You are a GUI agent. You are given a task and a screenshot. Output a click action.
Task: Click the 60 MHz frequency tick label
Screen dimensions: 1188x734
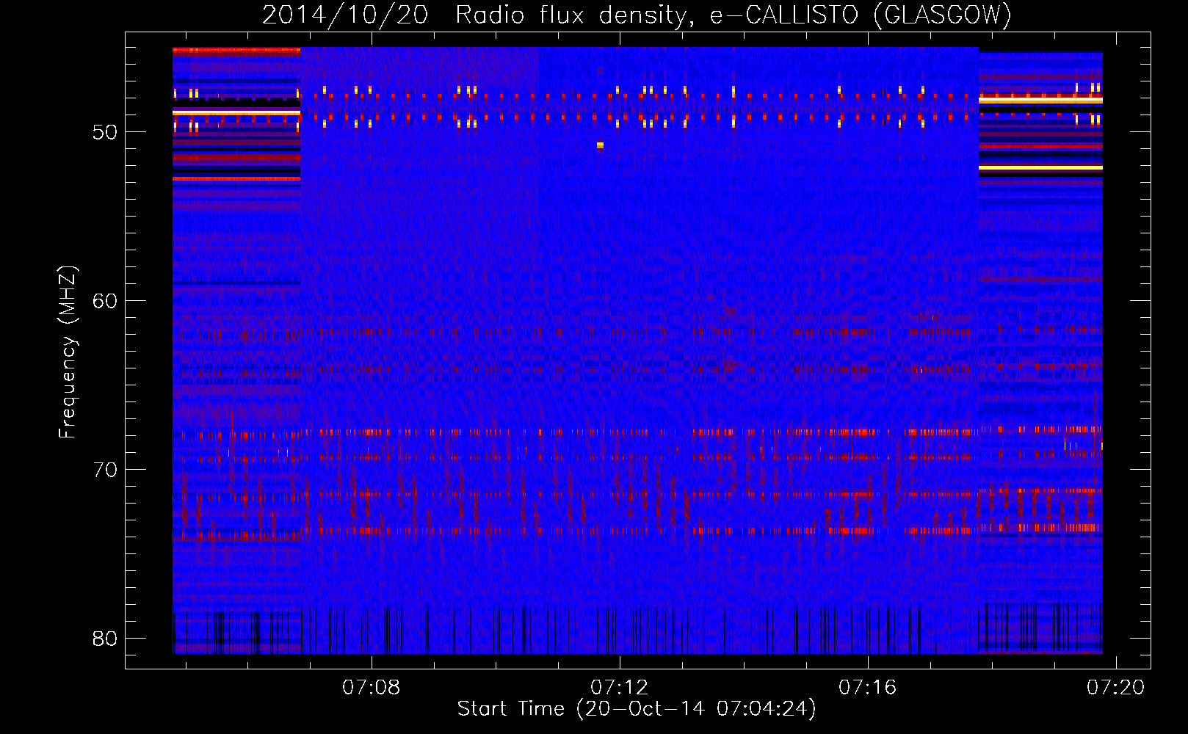coord(105,301)
